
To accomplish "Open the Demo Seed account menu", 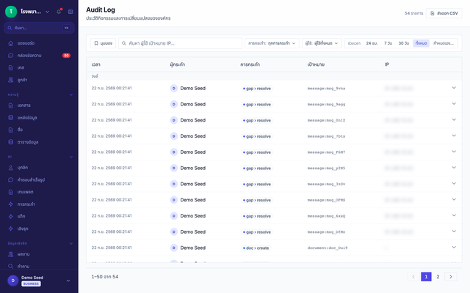I will click(39, 281).
